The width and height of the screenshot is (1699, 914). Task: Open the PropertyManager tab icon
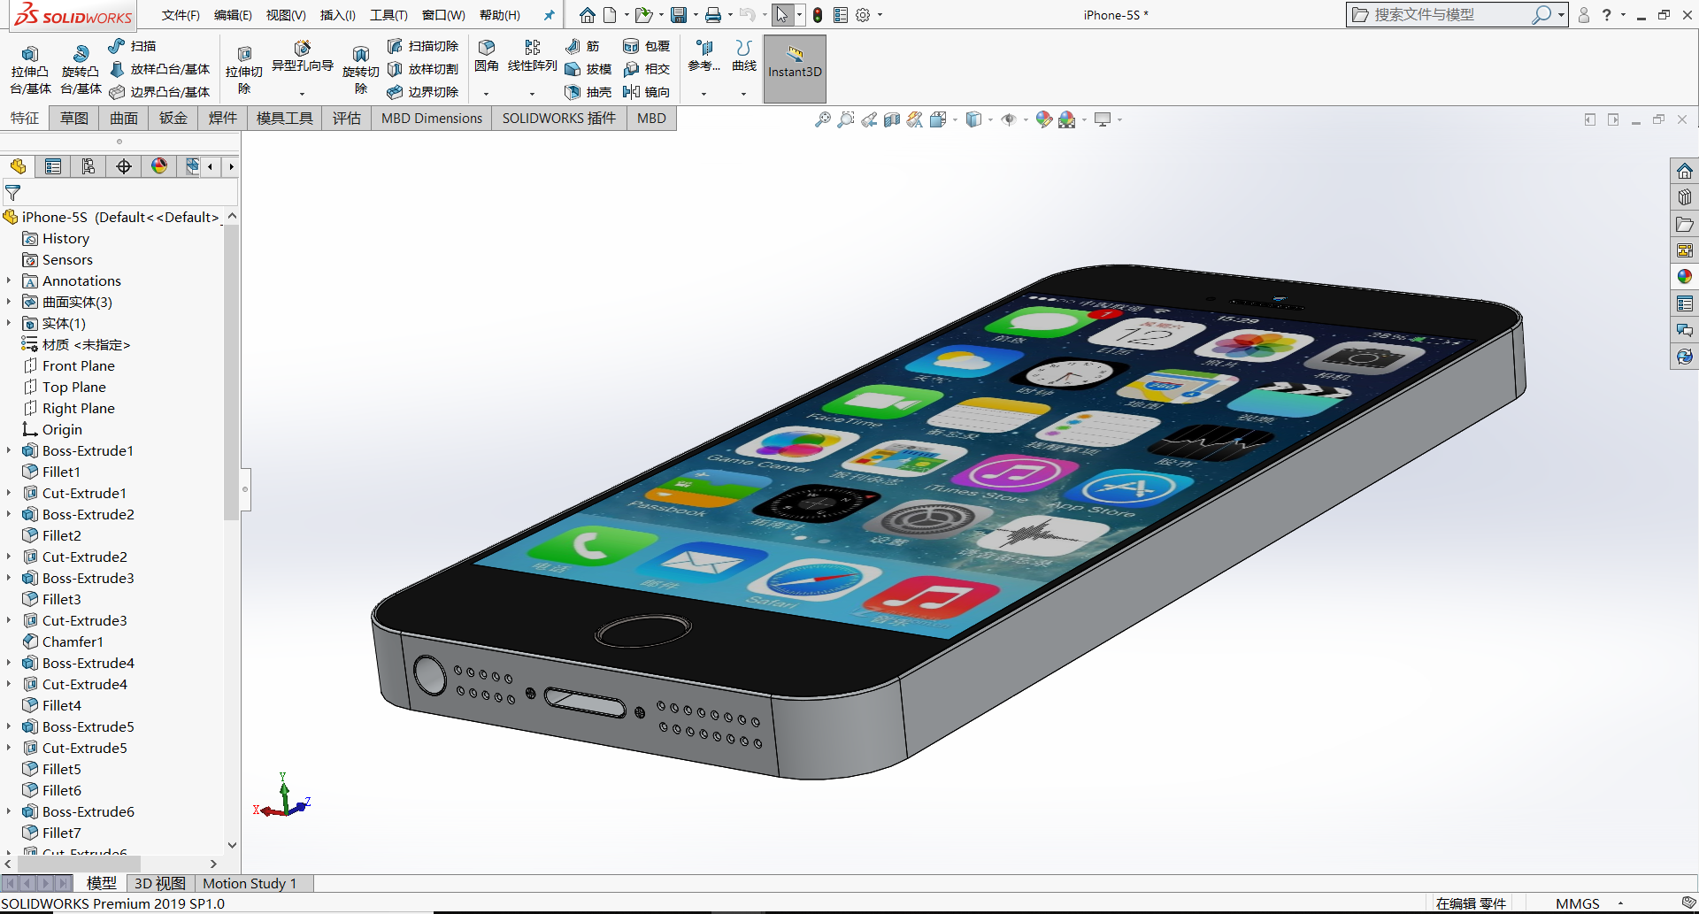[x=53, y=166]
